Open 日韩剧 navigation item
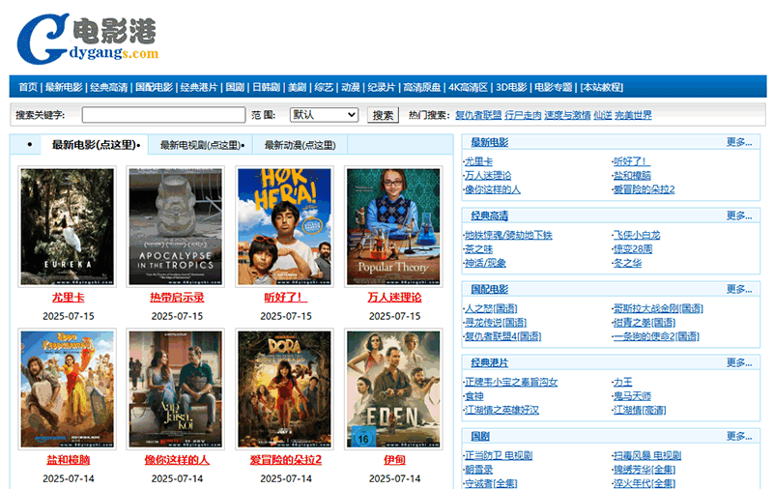This screenshot has width=773, height=489. coord(267,87)
